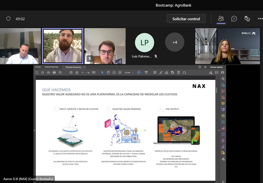
Task: Click the share link icon in toolbar
Action: click(211, 72)
